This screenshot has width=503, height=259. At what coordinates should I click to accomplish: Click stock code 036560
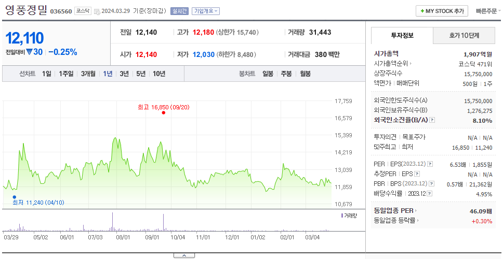pyautogui.click(x=61, y=12)
